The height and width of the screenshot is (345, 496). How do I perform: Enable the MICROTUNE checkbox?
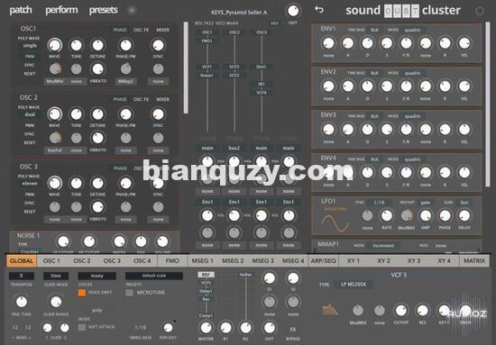(x=129, y=293)
